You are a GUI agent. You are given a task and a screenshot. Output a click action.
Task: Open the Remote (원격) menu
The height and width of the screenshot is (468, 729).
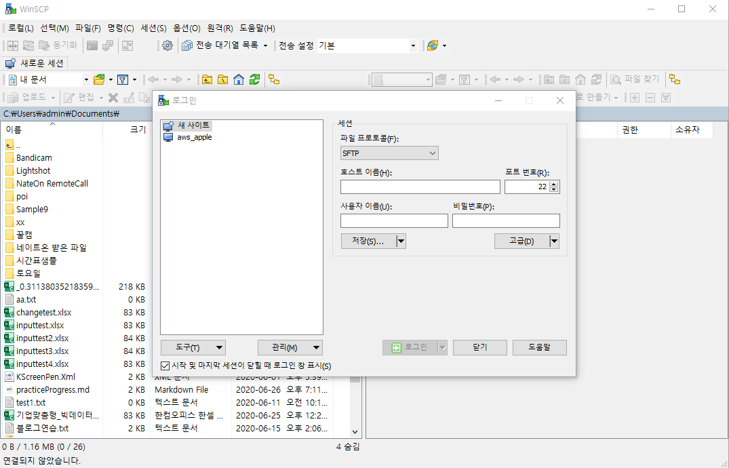tap(220, 28)
